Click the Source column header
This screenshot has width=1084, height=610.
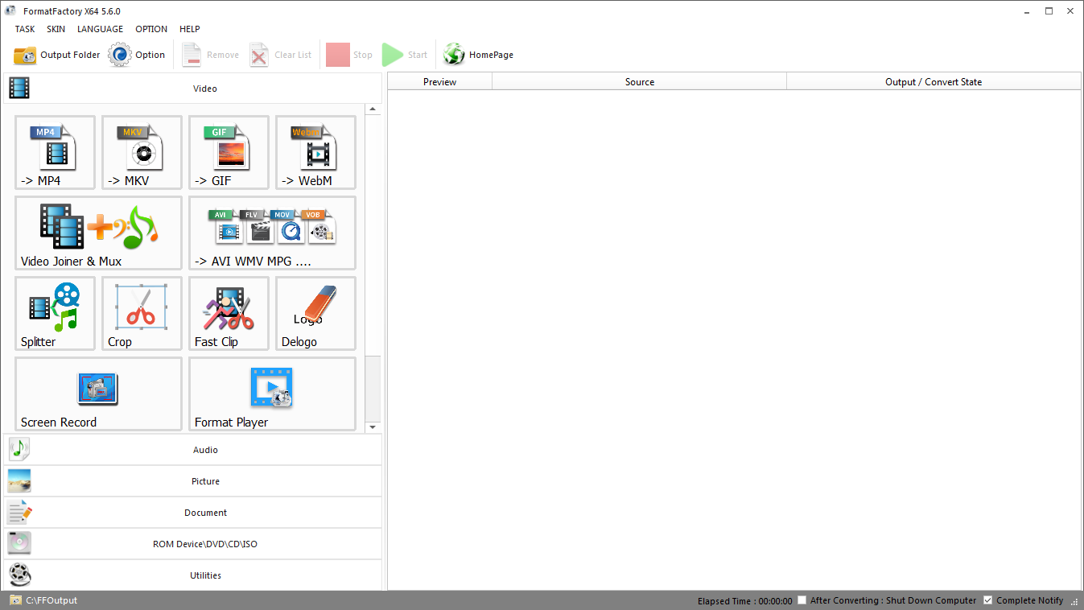click(640, 81)
